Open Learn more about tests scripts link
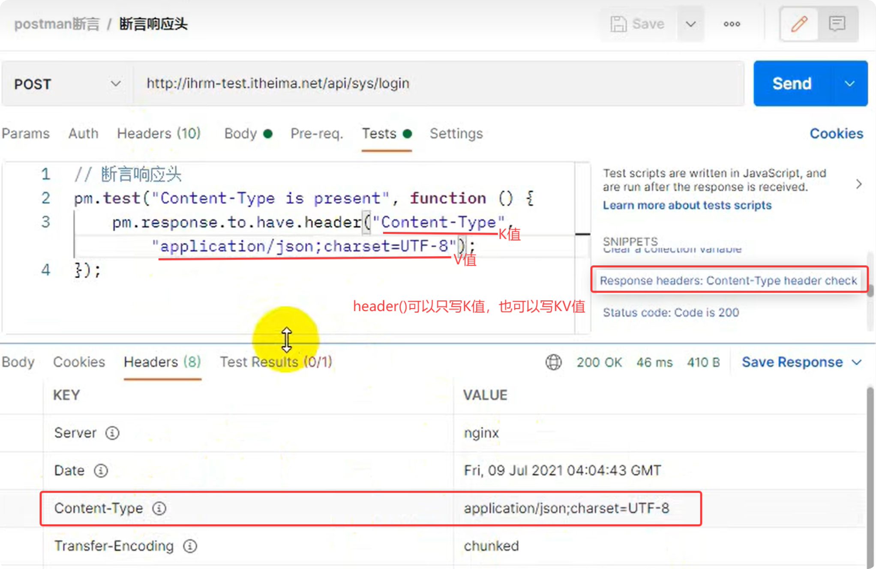876x569 pixels. 687,205
